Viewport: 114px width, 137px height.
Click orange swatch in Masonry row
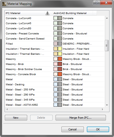(60, 59)
